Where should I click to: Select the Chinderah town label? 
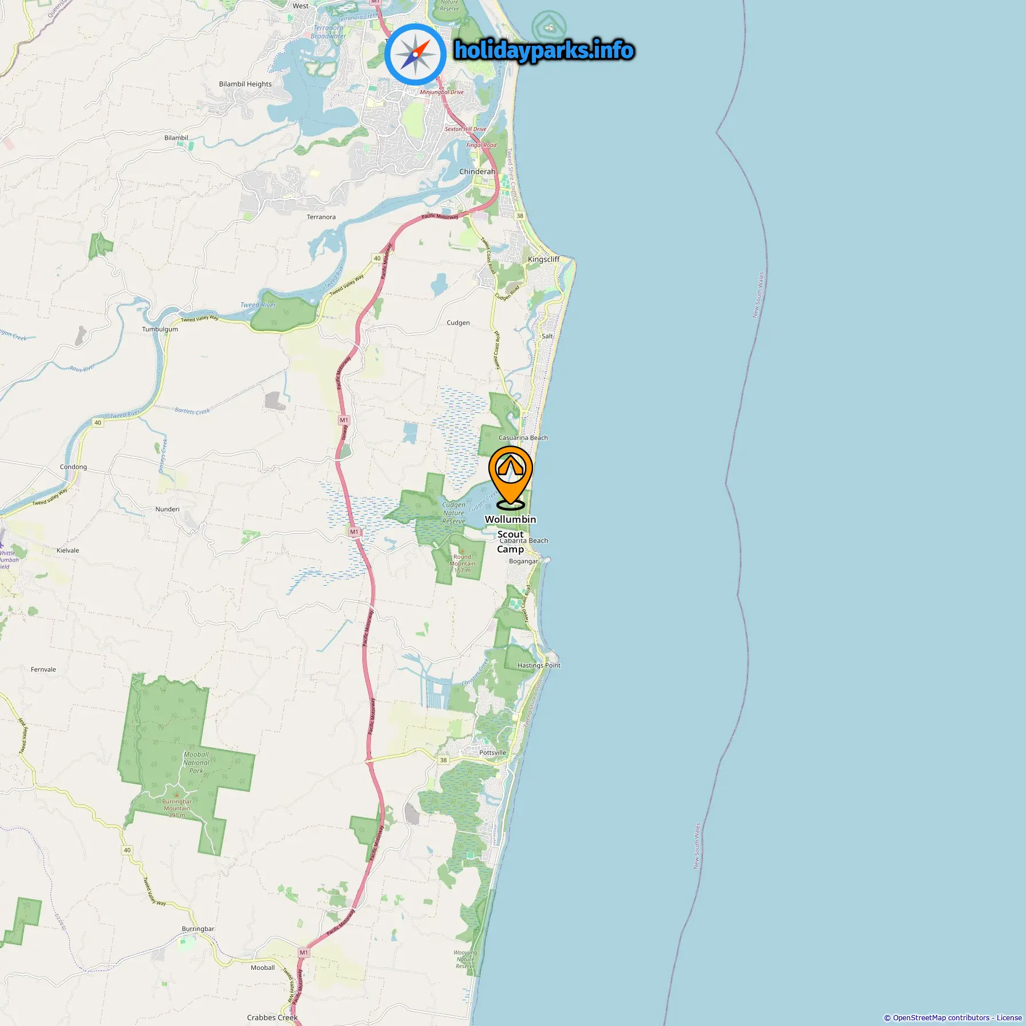tap(477, 172)
